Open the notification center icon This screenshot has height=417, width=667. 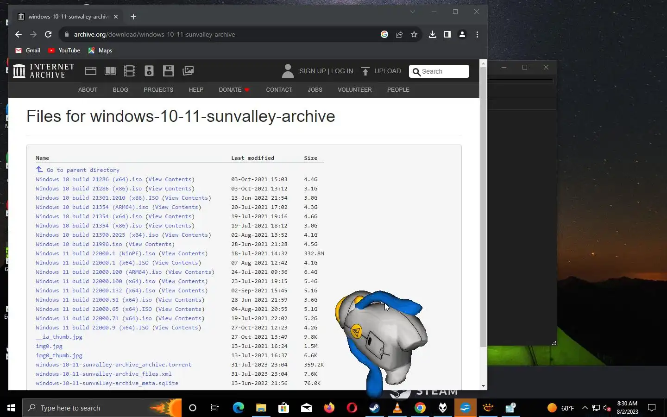click(x=652, y=408)
